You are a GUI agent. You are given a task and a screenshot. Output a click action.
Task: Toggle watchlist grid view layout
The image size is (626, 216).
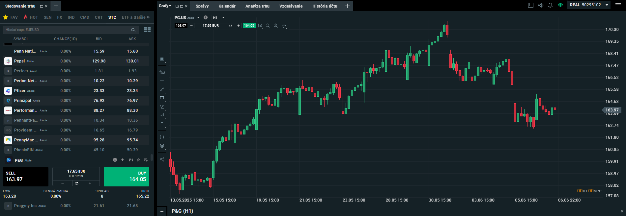(147, 30)
